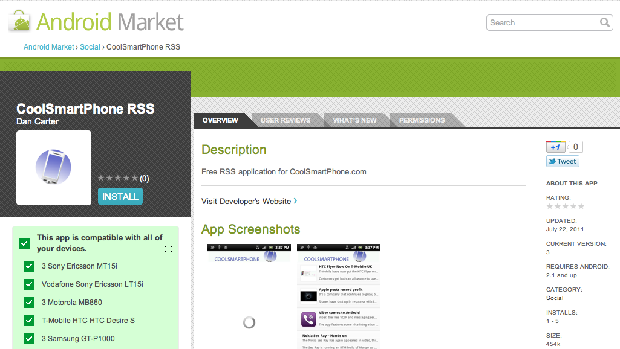The image size is (620, 349).
Task: Click 'Viber comes to Android' headline
Action: pyautogui.click(x=339, y=312)
